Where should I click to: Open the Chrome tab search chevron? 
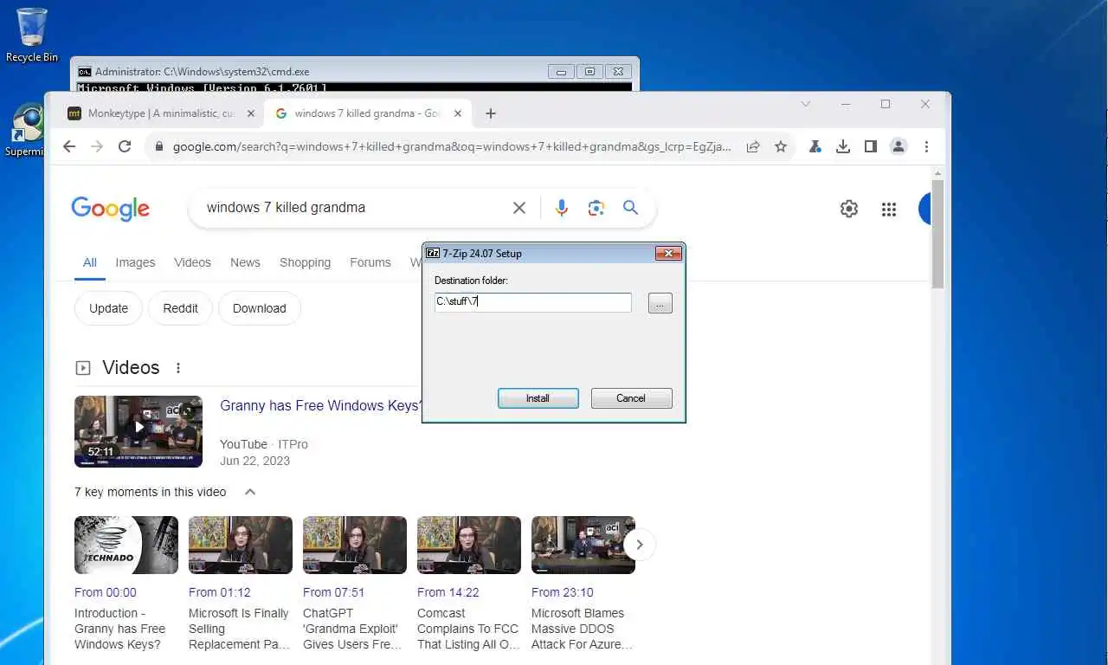[x=805, y=104]
